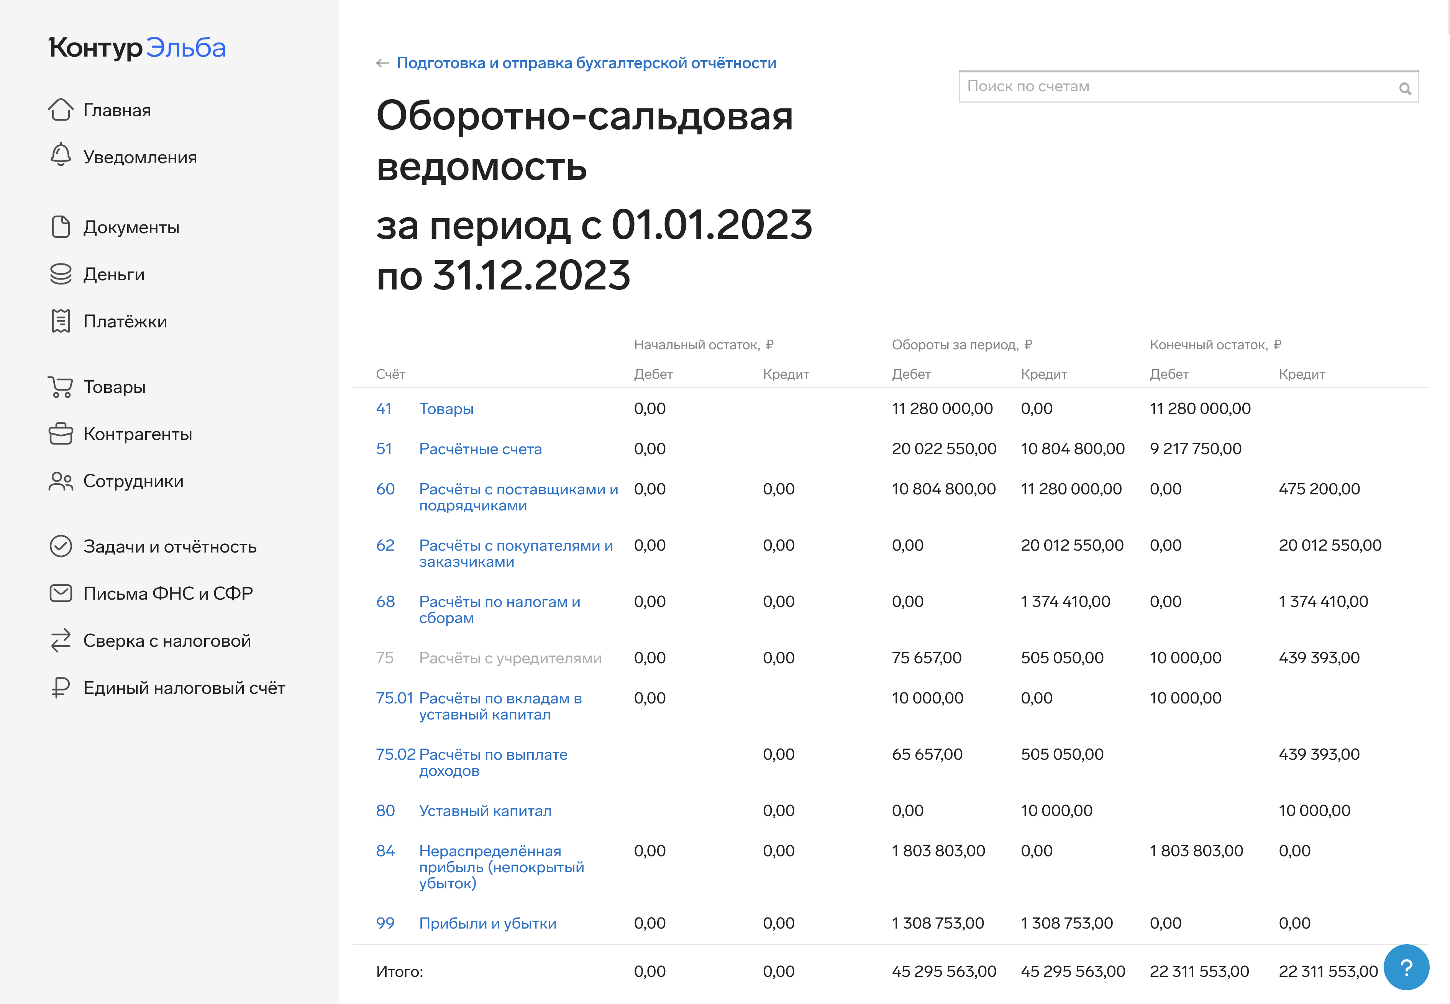Click the arrows icon for Сверка с налоговой
This screenshot has height=1004, width=1450.
(61, 640)
